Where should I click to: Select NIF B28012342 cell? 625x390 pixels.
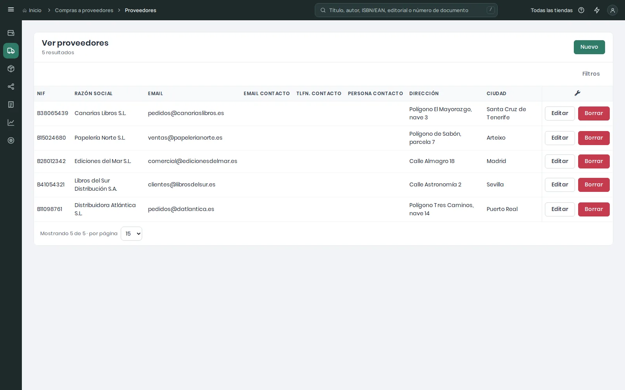[x=51, y=161]
